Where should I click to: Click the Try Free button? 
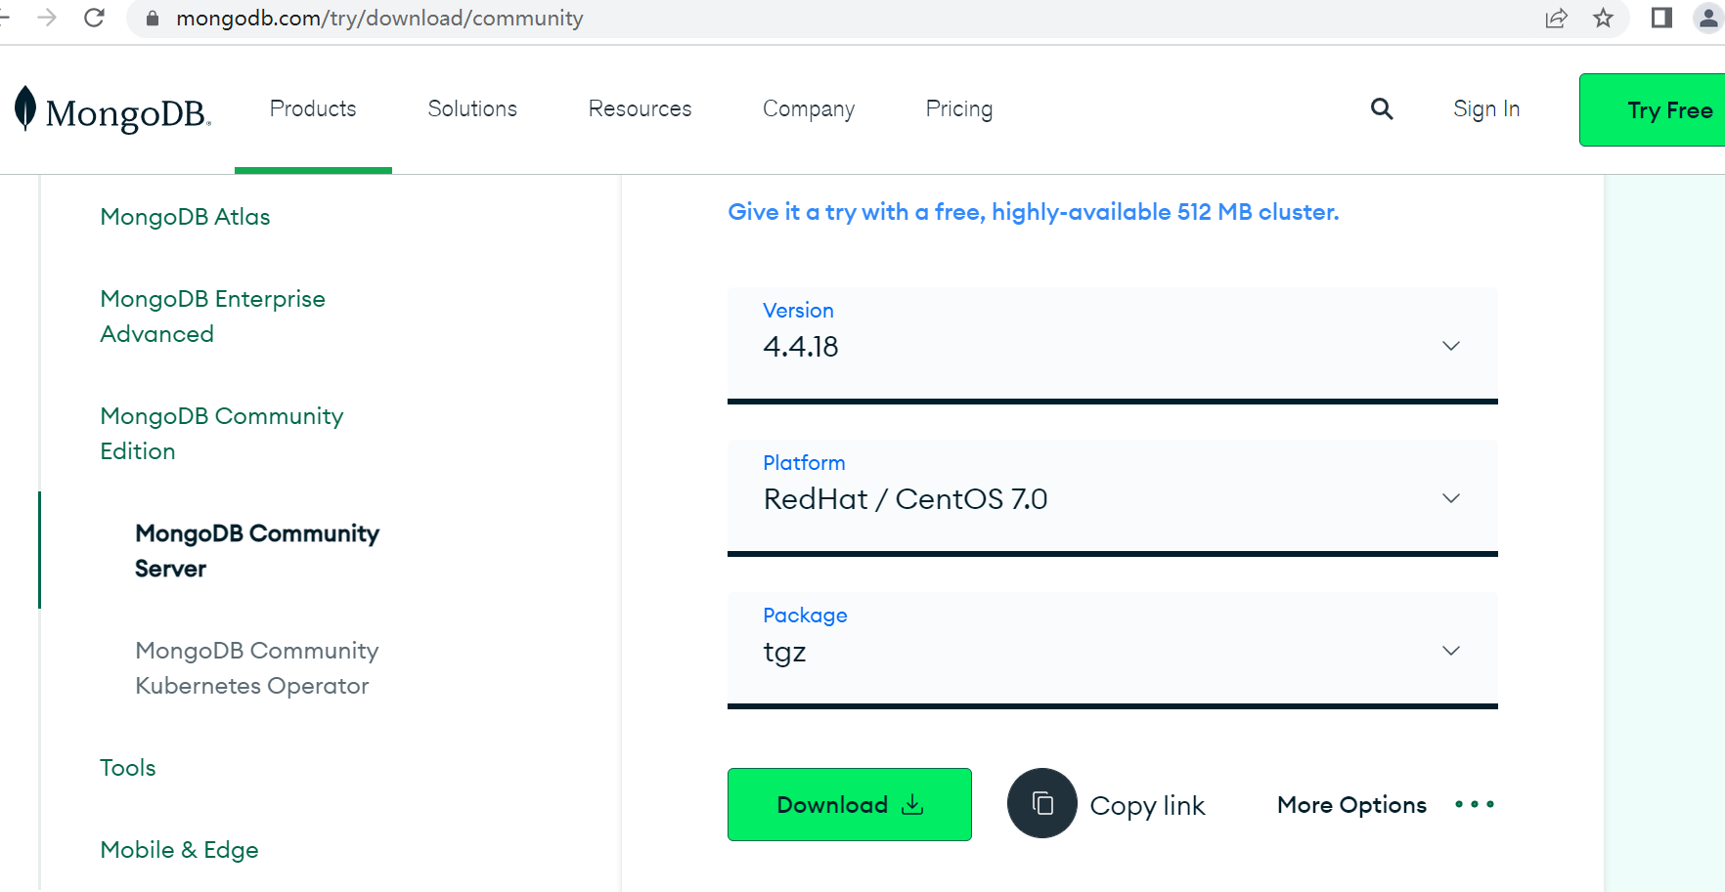pyautogui.click(x=1668, y=110)
